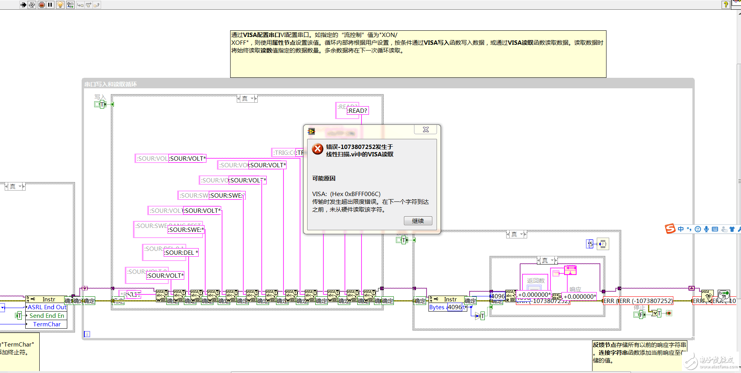741x373 pixels.
Task: Click the VISA Read node
Action: 511,296
